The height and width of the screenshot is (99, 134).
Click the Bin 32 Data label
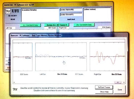click(116, 74)
